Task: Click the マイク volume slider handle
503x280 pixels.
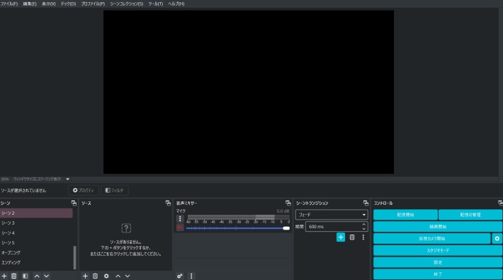Action: point(286,228)
